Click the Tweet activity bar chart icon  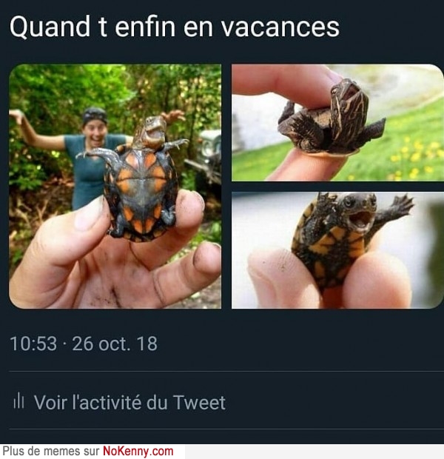(18, 401)
